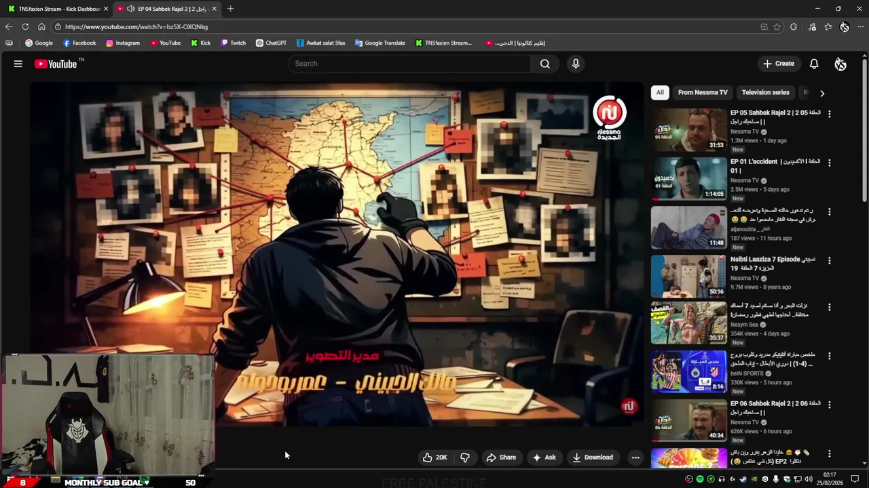The height and width of the screenshot is (488, 869).
Task: Open the YouTube hamburger guide menu
Action: coord(18,64)
